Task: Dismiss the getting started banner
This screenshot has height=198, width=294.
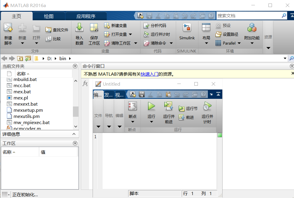Action: coord(293,73)
